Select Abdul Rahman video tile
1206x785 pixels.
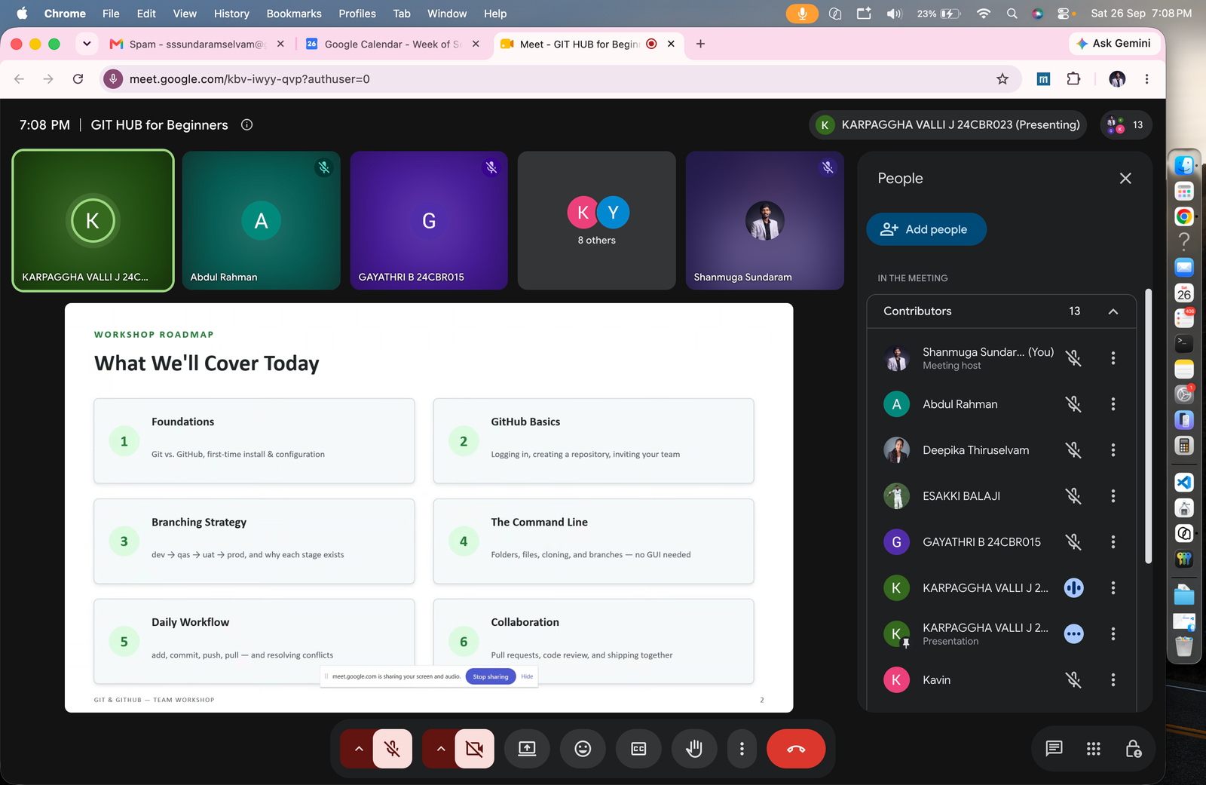[x=261, y=221]
